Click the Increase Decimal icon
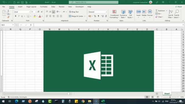185x104 pixels. click(102, 16)
